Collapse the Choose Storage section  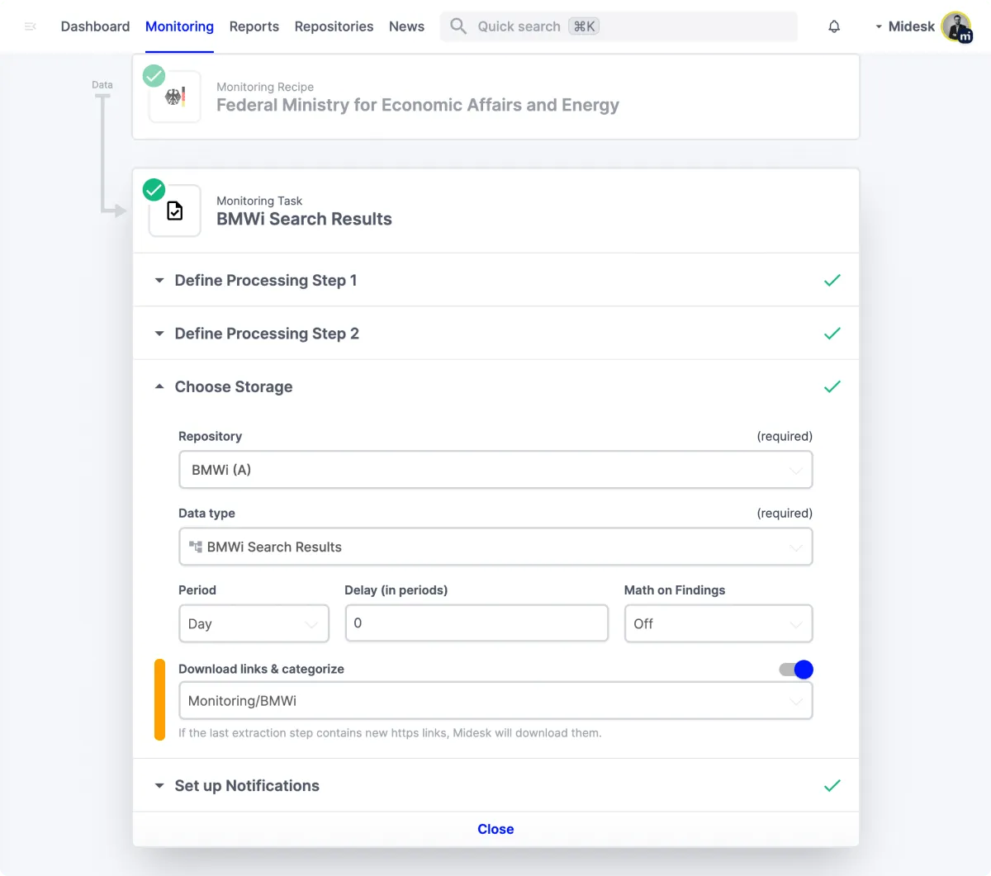[495, 386]
